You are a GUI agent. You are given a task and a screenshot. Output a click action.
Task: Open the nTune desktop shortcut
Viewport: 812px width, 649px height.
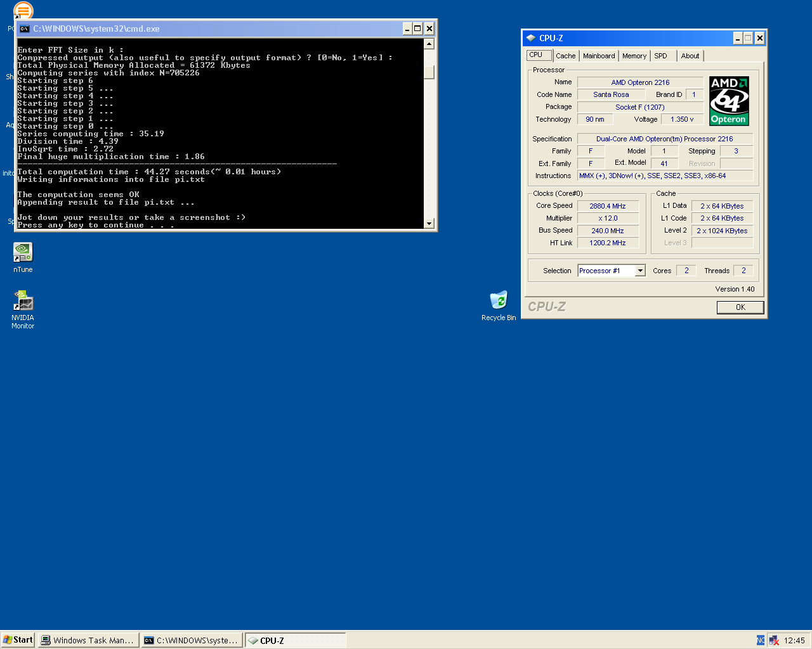[x=23, y=257]
